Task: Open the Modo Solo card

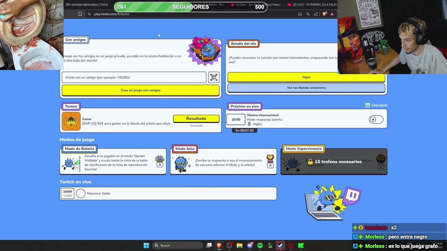Action: click(223, 162)
